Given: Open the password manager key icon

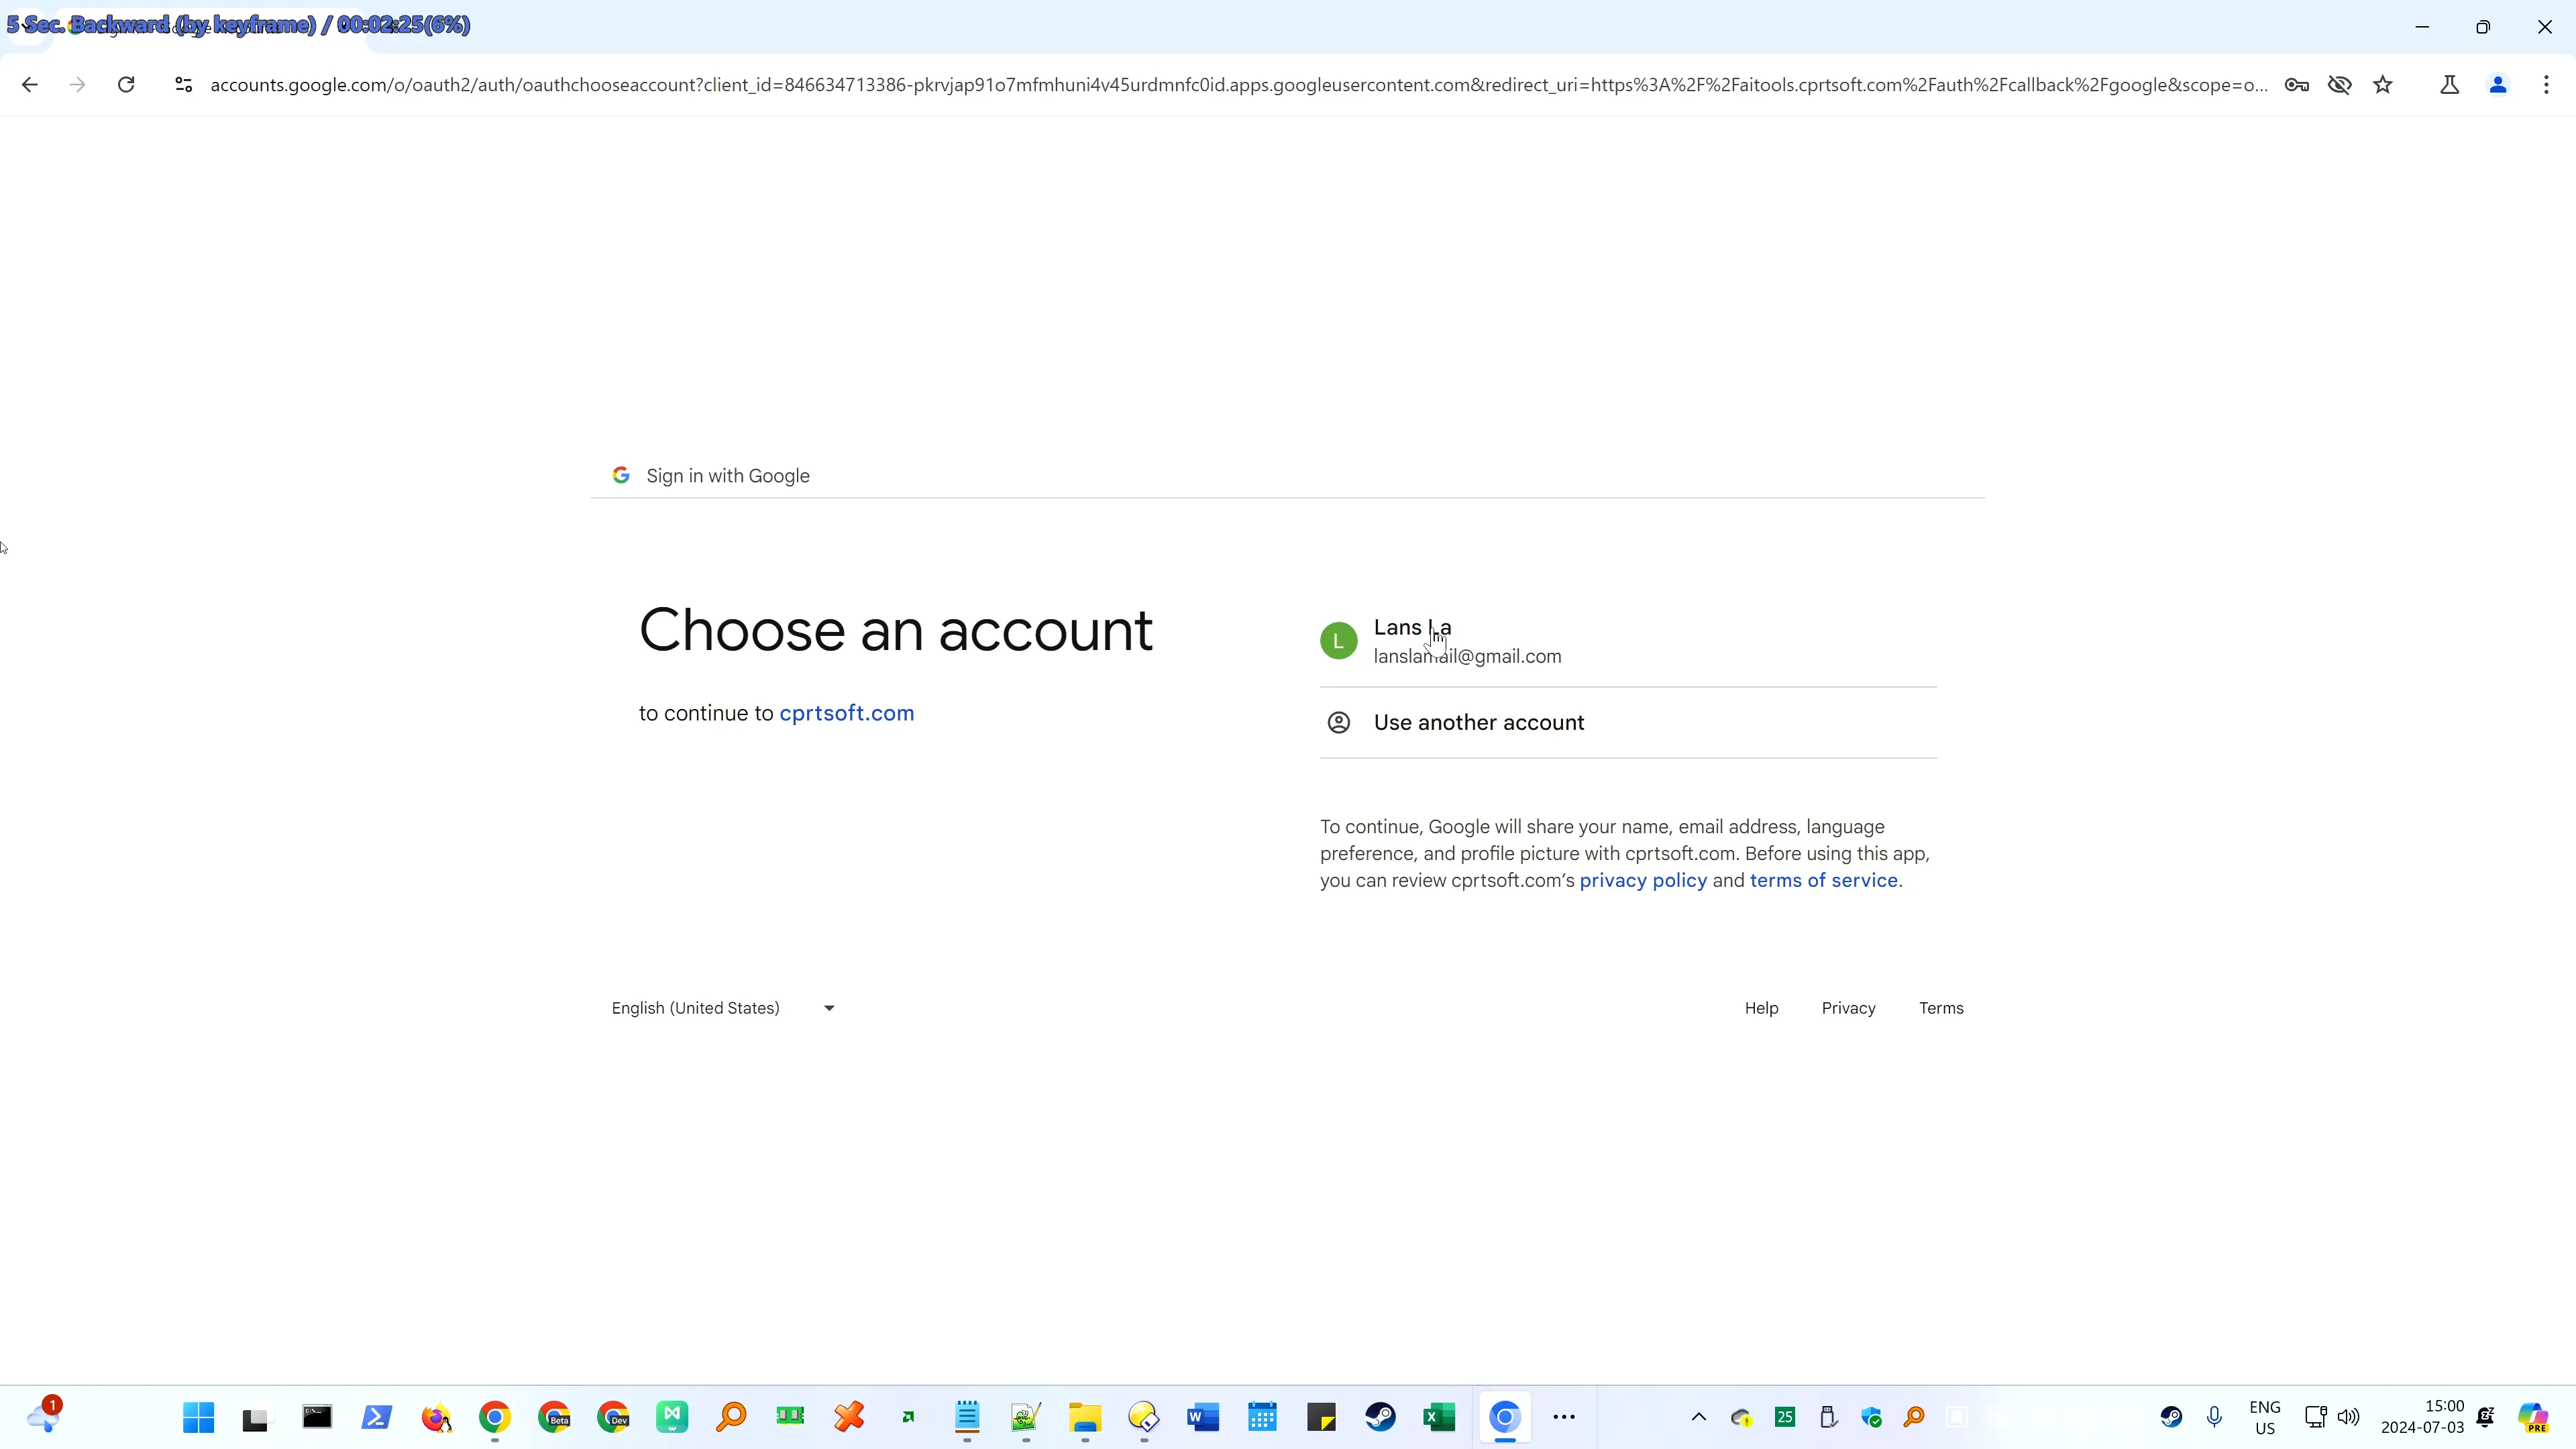Looking at the screenshot, I should [x=2297, y=85].
